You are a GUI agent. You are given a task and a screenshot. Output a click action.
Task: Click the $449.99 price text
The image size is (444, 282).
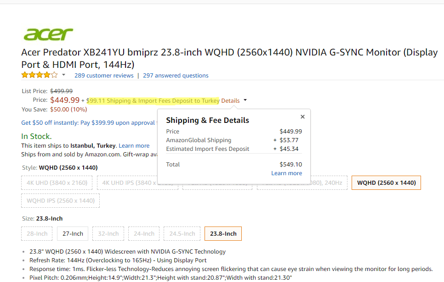point(65,100)
